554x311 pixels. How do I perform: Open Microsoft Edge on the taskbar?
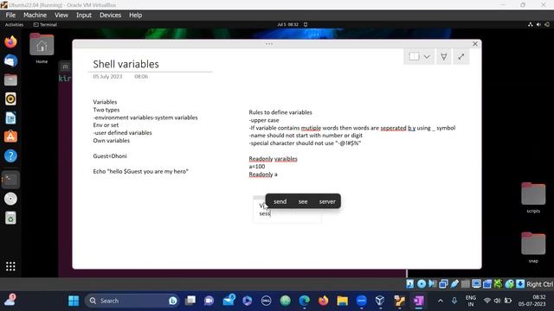point(304,301)
